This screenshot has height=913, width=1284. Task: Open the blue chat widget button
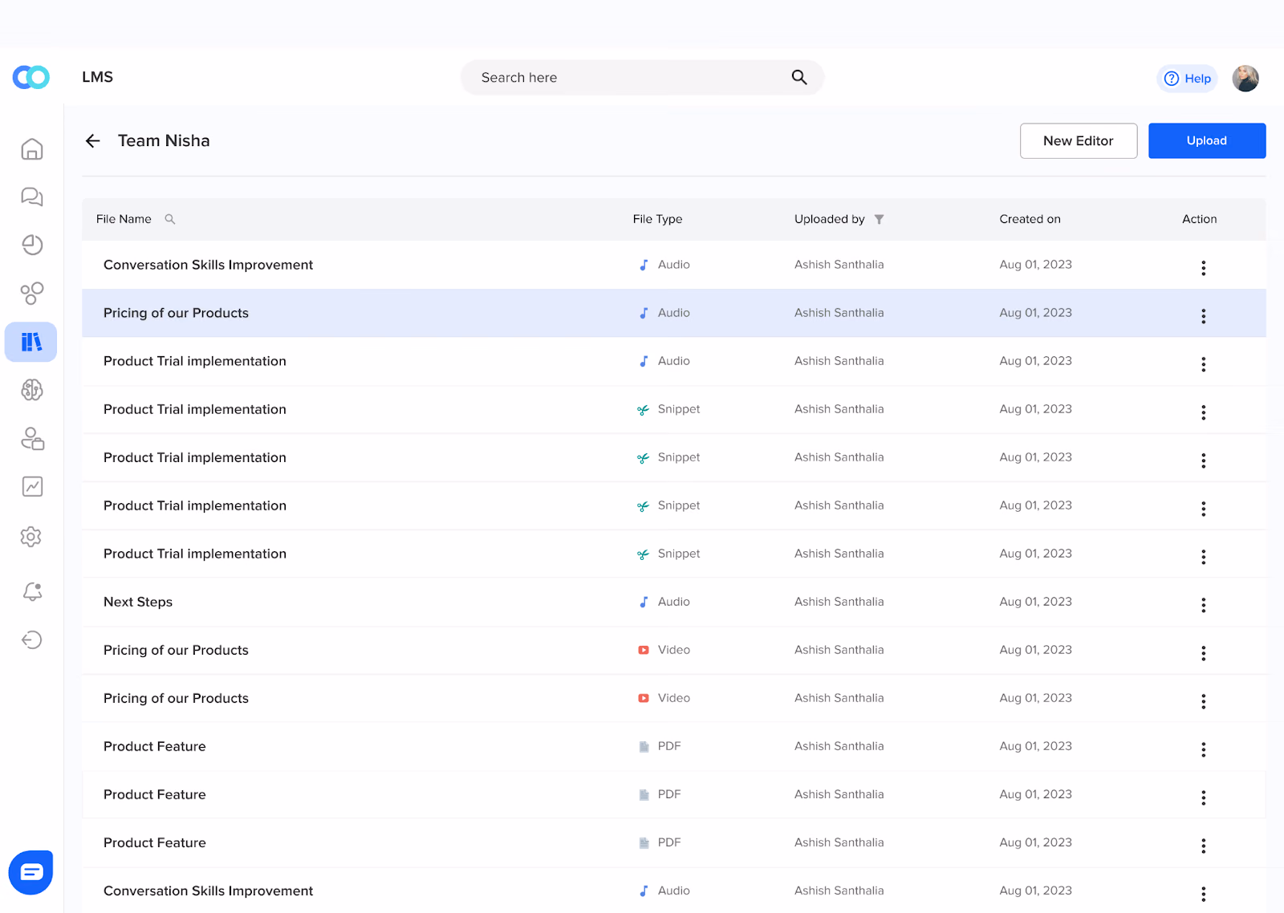(31, 872)
